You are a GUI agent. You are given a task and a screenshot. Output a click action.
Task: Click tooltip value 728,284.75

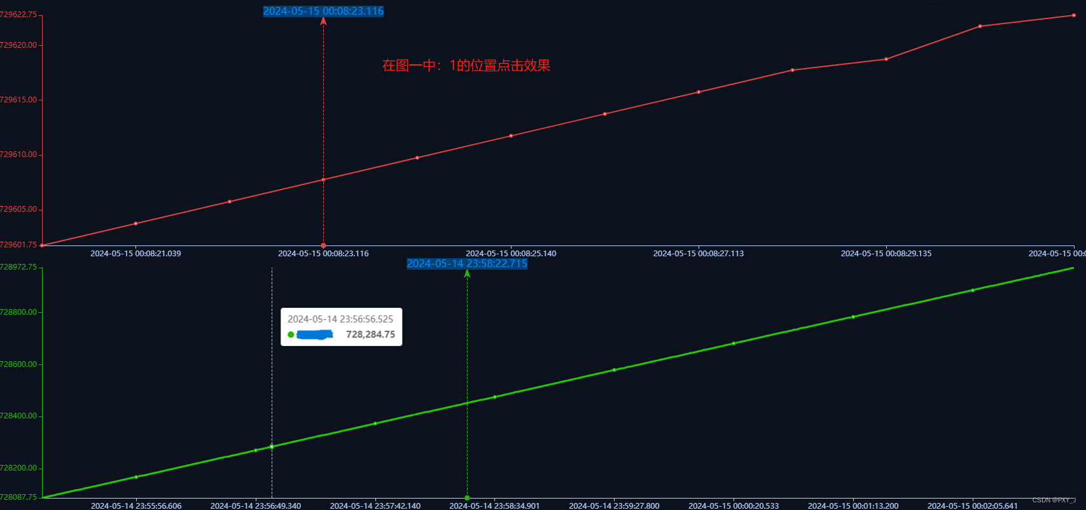[x=370, y=334]
